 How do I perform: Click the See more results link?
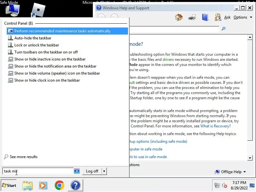[x=23, y=157]
